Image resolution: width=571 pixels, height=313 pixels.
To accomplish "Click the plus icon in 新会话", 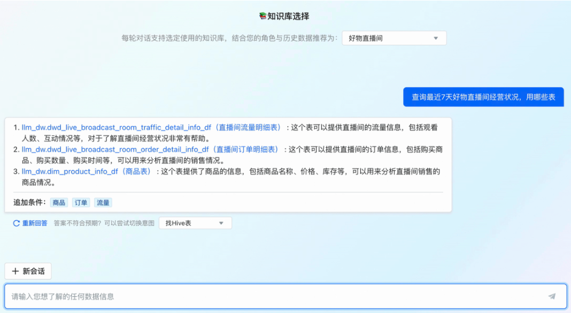I will point(16,271).
